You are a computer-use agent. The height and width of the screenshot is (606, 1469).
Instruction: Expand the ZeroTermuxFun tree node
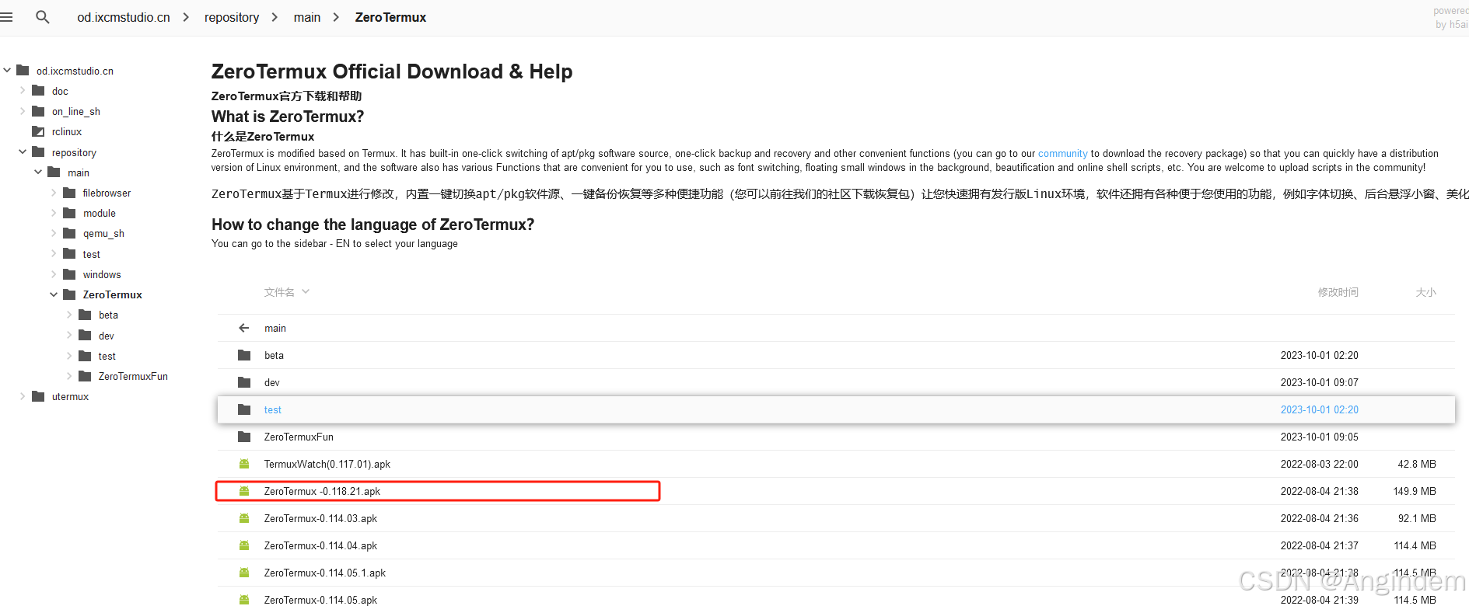[x=69, y=376]
